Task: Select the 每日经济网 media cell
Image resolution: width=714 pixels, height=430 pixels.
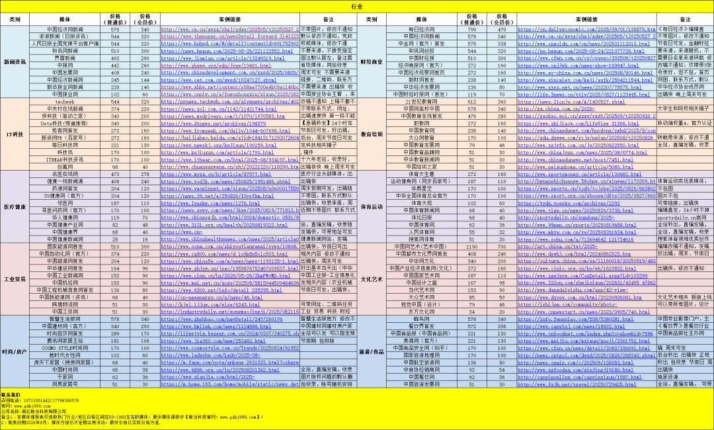Action: tap(422, 29)
